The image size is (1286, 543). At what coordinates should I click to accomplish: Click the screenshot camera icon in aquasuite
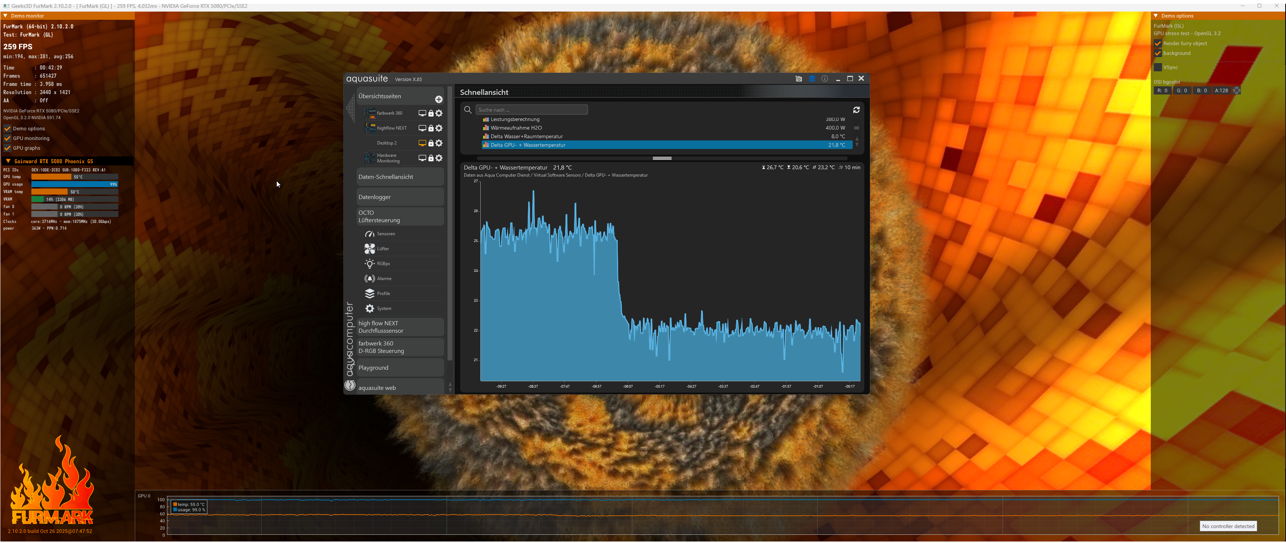coord(799,79)
